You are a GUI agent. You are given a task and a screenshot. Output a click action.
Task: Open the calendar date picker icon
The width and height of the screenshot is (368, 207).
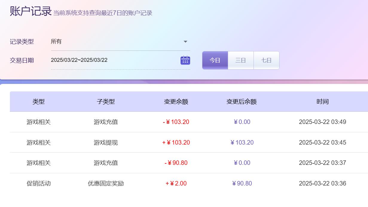coord(185,60)
